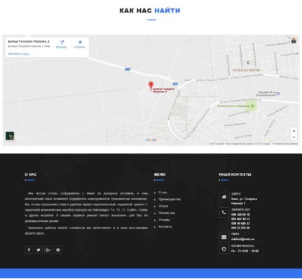
Task: Open the enlarge map link
Action: (18, 54)
